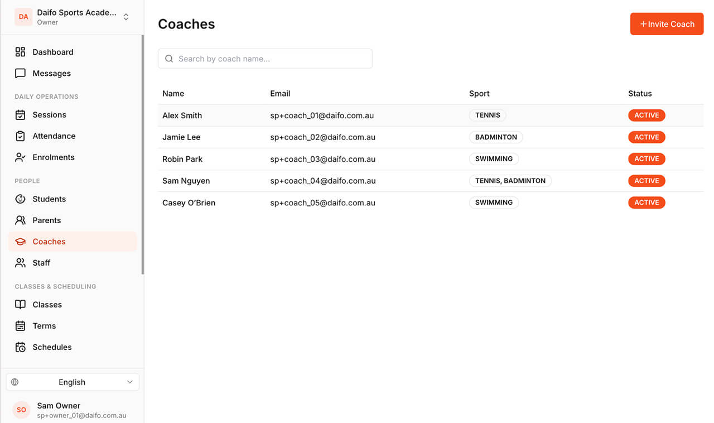Image resolution: width=714 pixels, height=423 pixels.
Task: Go to the Staff menu item
Action: point(72,263)
